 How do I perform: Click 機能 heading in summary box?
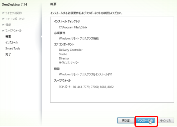tap(57, 69)
